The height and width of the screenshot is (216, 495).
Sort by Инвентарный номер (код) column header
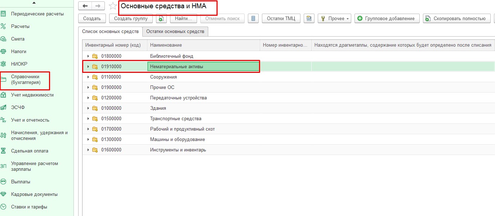pos(115,45)
